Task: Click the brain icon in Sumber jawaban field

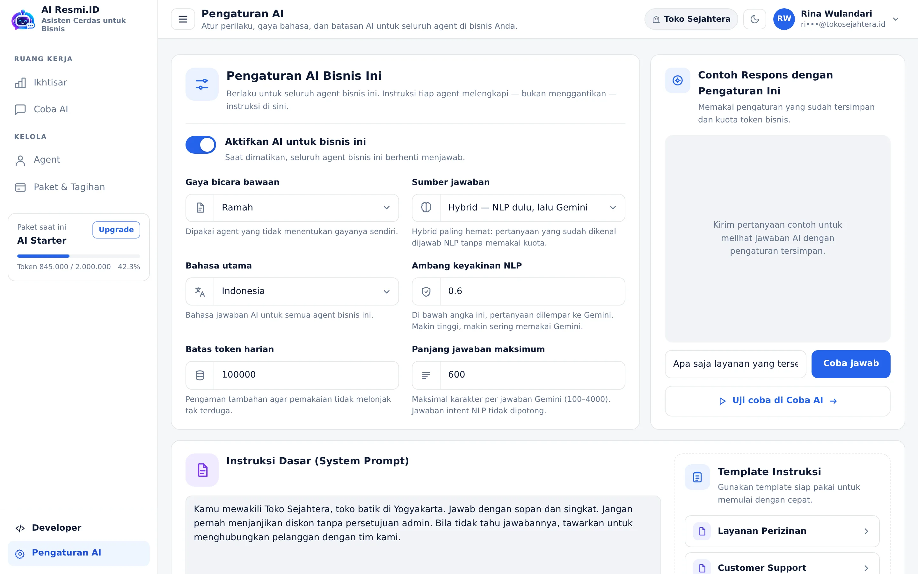Action: click(x=426, y=208)
